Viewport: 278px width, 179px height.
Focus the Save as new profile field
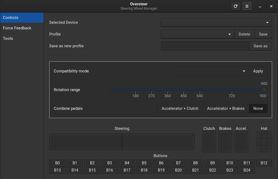click(x=205, y=46)
